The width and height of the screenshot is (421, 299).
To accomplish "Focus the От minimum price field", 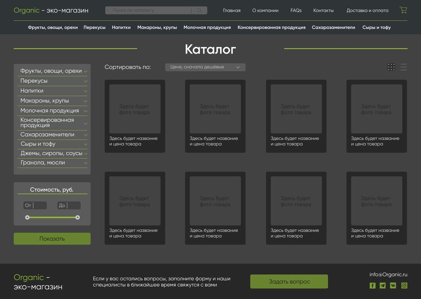I will [35, 205].
